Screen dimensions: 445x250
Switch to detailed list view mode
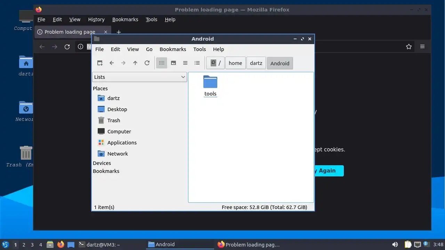tap(197, 63)
